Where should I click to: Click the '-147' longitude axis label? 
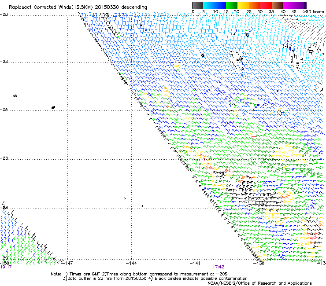pos(67,263)
